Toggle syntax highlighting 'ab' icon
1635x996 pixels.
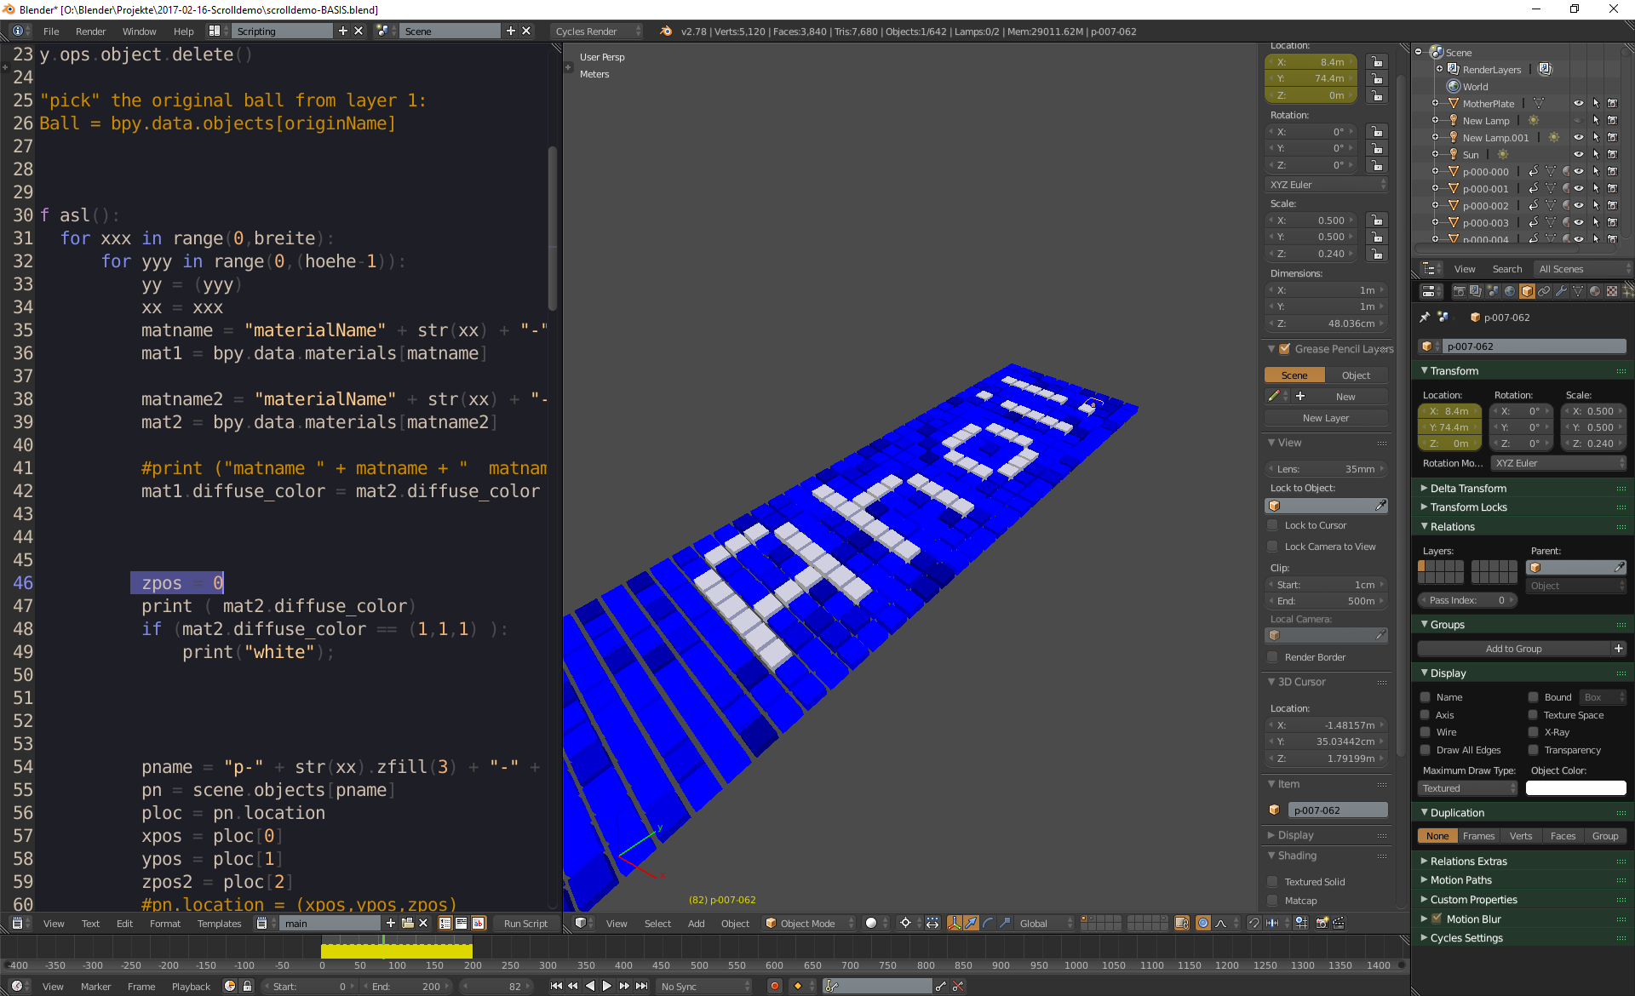coord(479,923)
